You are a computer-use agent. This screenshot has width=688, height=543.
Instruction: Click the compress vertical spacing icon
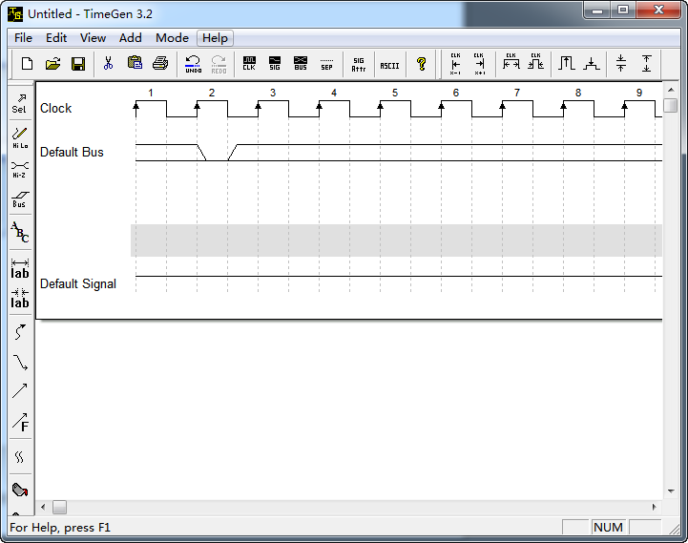pos(621,64)
